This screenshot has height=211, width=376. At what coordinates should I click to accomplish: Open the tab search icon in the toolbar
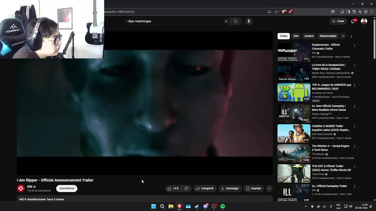[333, 12]
